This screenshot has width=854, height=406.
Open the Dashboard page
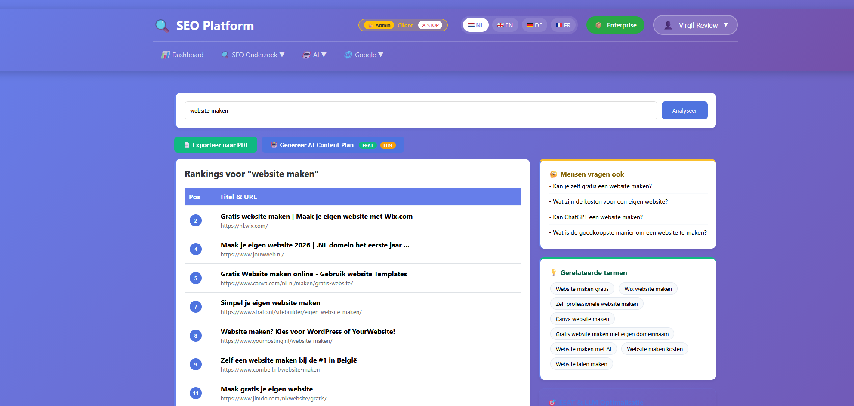tap(182, 55)
